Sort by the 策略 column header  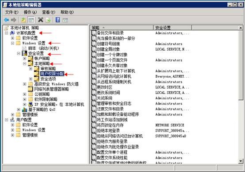122,28
